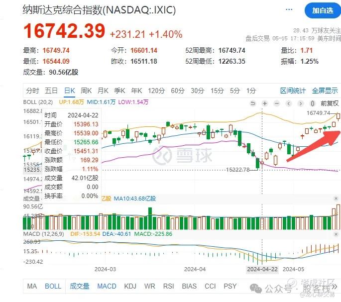Toggle the MACD indicator at bottom bar

coord(107,287)
